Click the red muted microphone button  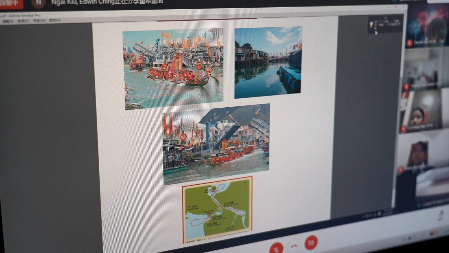point(276,248)
